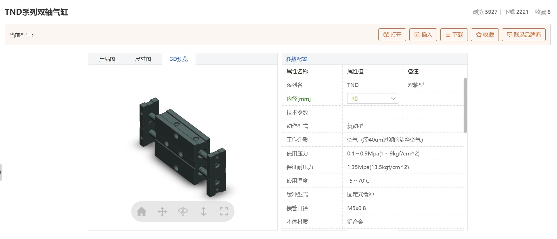This screenshot has height=239, width=557.
Task: Click the 1.35Mpa(13.5kgf/cm^2) value
Action: point(378,167)
